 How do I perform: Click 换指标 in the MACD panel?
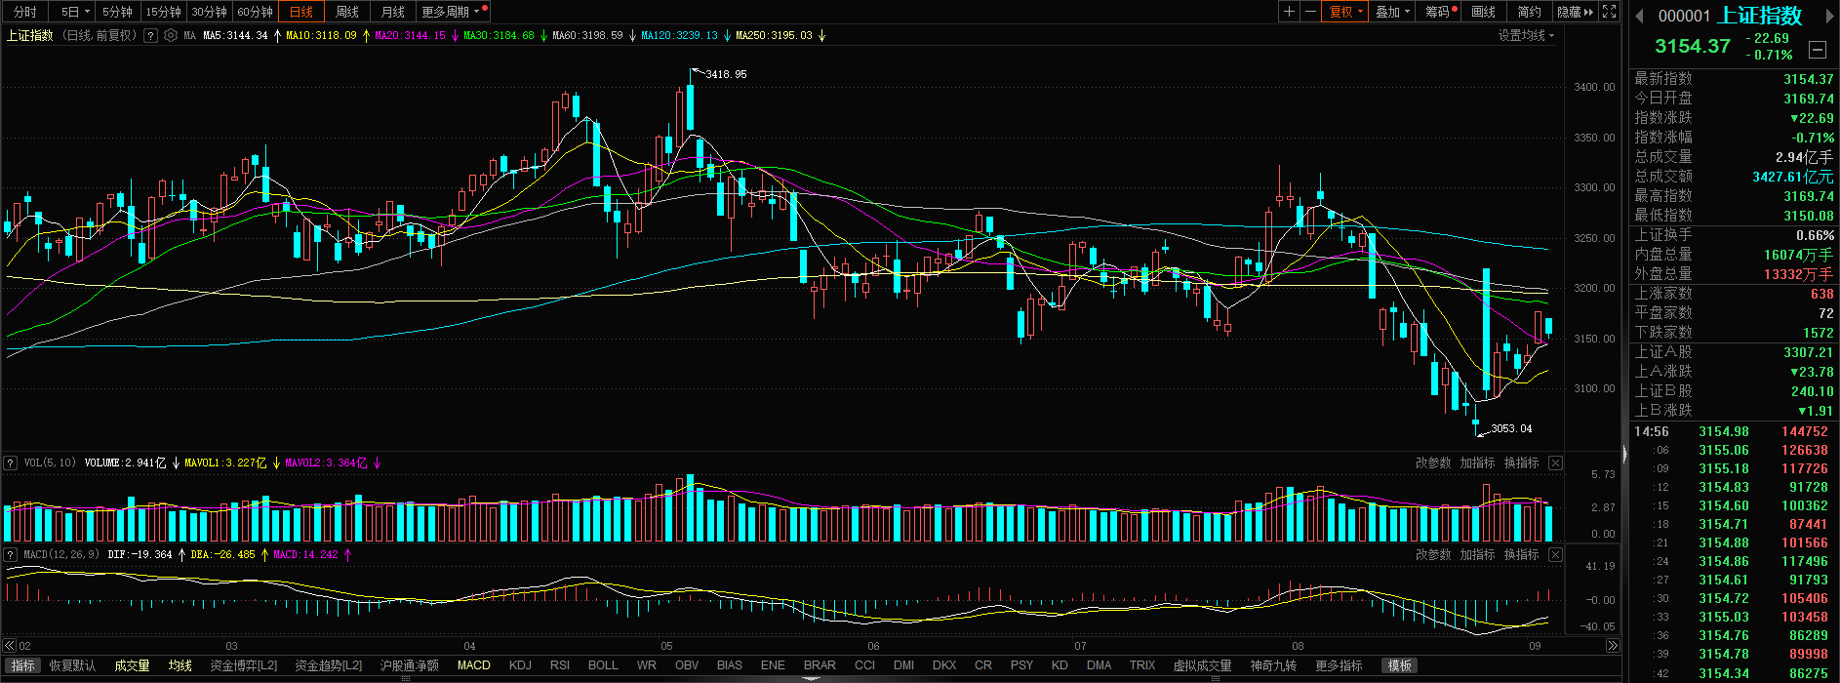point(1521,554)
